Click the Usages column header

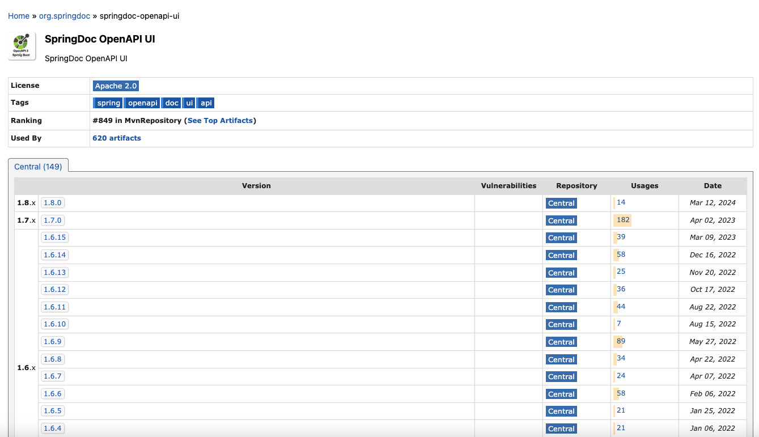pos(644,186)
